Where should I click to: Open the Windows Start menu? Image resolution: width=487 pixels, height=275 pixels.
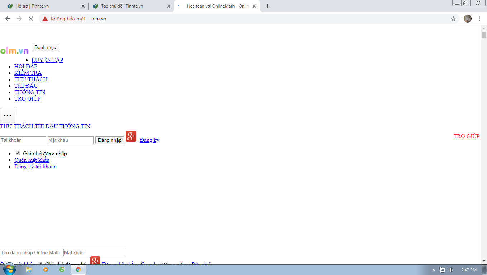click(x=9, y=270)
